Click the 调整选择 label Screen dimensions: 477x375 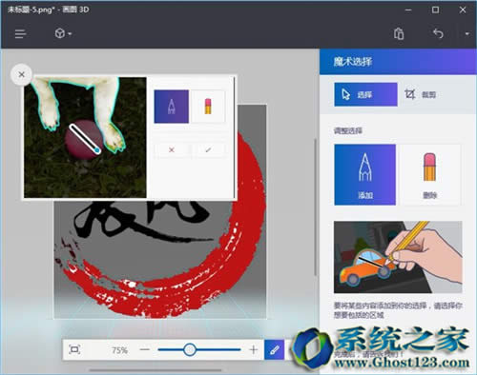(x=347, y=130)
